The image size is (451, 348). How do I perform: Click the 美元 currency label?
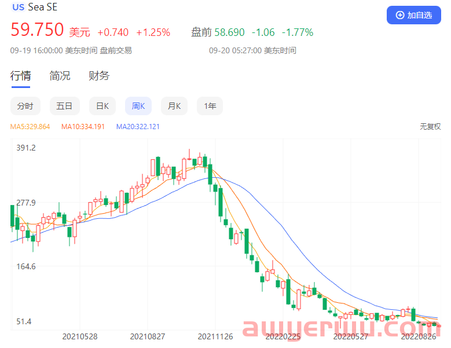80,32
